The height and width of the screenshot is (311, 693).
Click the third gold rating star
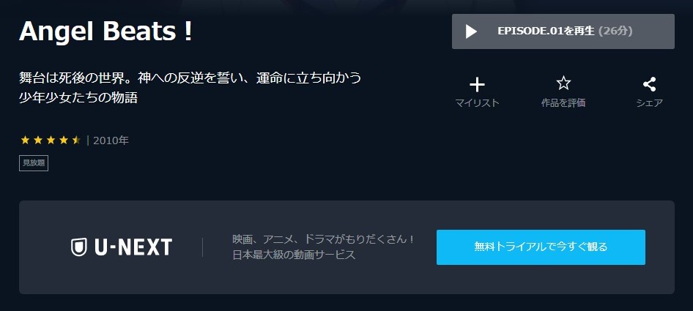click(51, 140)
